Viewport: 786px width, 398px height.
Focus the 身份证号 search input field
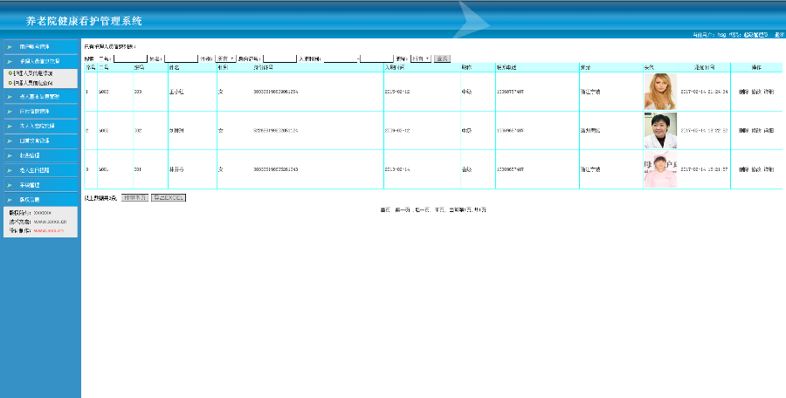click(279, 58)
